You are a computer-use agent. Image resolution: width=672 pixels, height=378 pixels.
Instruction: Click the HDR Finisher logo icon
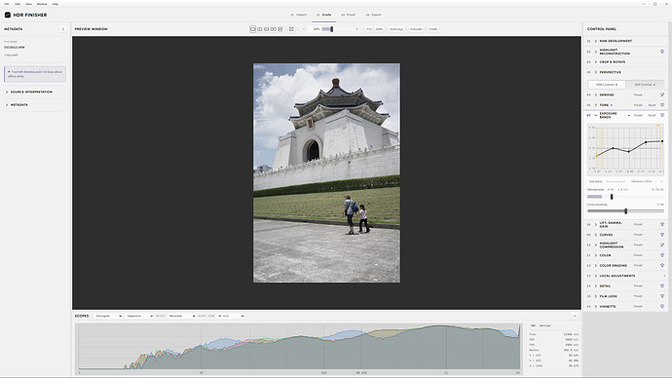[x=7, y=15]
